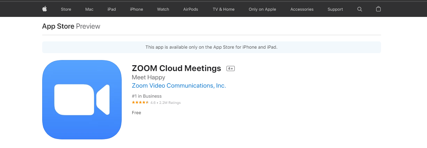Open the Store menu item
This screenshot has width=427, height=148.
[66, 9]
